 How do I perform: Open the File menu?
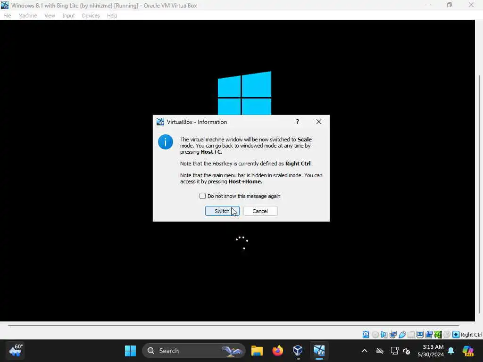[7, 16]
